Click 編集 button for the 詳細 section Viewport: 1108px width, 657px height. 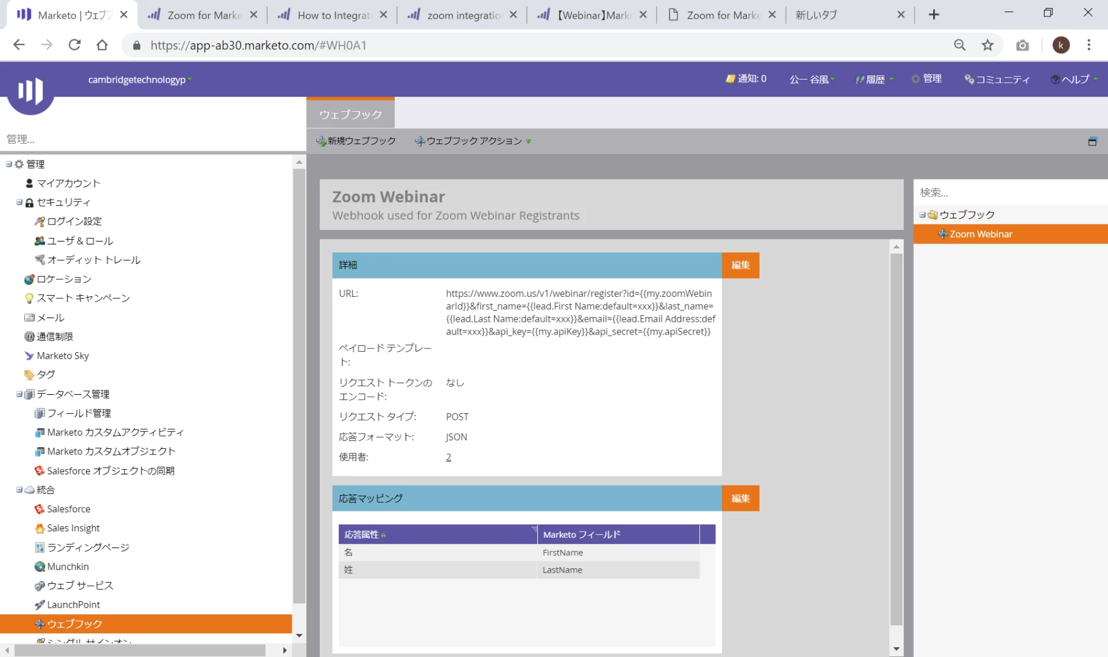pyautogui.click(x=740, y=265)
